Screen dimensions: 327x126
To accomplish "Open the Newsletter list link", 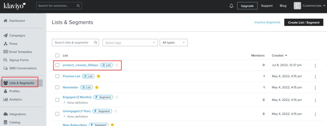I will click(x=71, y=87).
